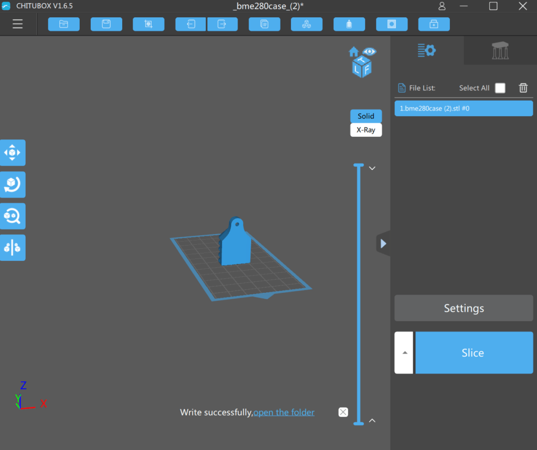Select the Mirror tool
537x450 pixels.
13,247
